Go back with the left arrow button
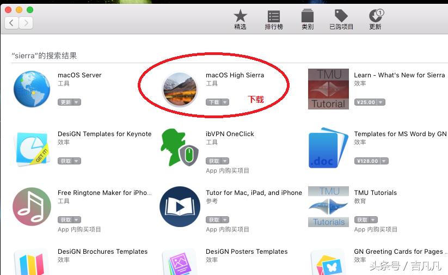 [x=12, y=22]
